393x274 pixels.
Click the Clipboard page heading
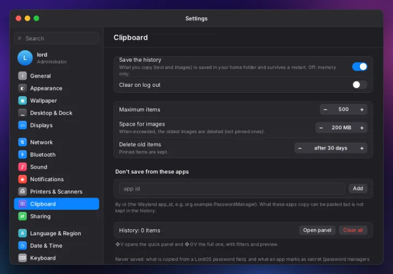point(130,38)
